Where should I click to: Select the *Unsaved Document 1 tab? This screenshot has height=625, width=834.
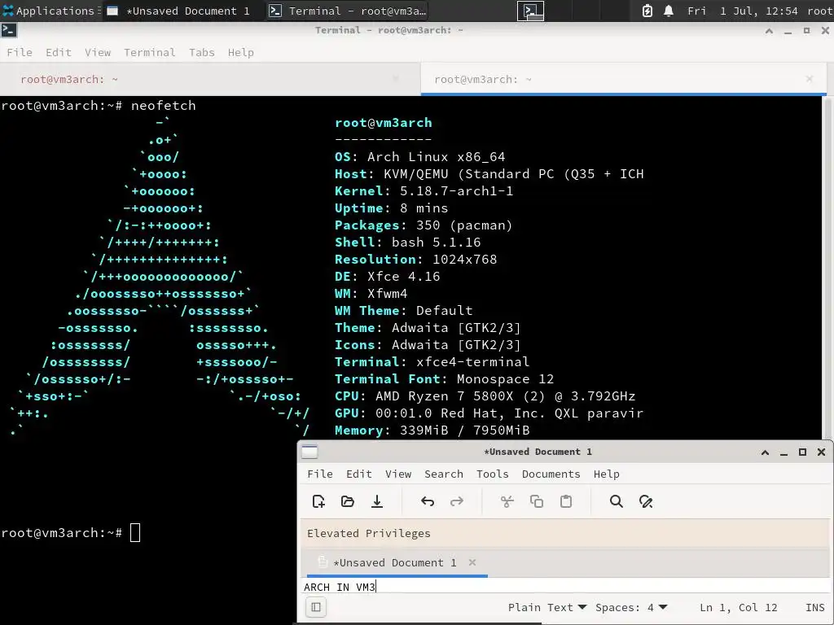coord(395,562)
